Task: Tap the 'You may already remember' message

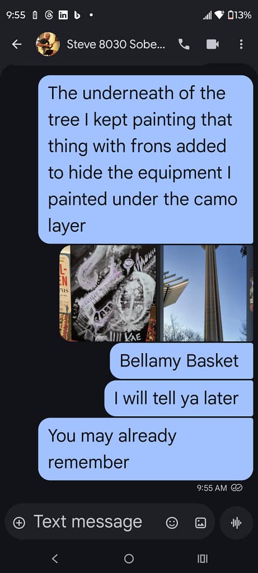Action: coord(146,449)
